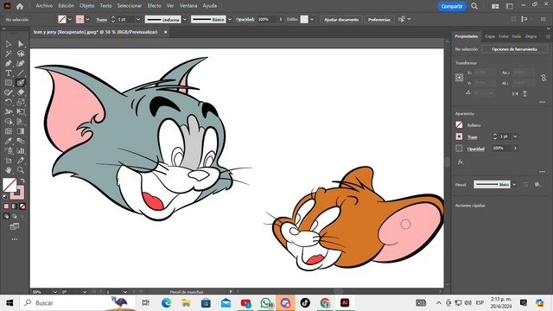Enable Draw Normal mode
This screenshot has height=311, width=553.
[6, 216]
